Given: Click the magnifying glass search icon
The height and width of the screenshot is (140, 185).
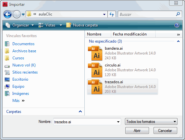Looking at the screenshot, I should click(x=178, y=14).
